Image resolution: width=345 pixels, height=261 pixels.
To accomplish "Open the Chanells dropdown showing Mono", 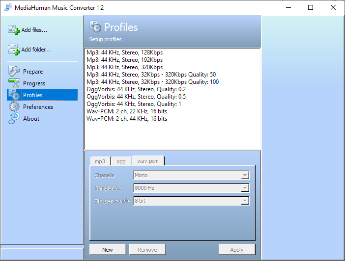I will [192, 175].
